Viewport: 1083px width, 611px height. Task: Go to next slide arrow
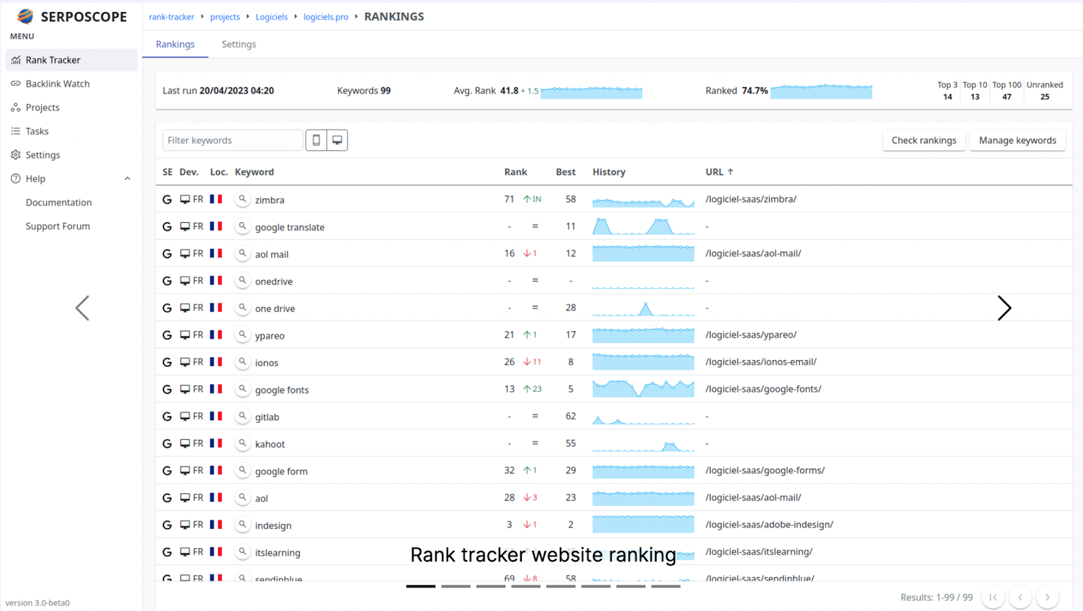(x=1004, y=308)
